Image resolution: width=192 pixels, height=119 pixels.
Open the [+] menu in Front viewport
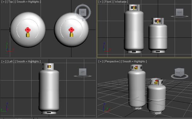click(101, 2)
